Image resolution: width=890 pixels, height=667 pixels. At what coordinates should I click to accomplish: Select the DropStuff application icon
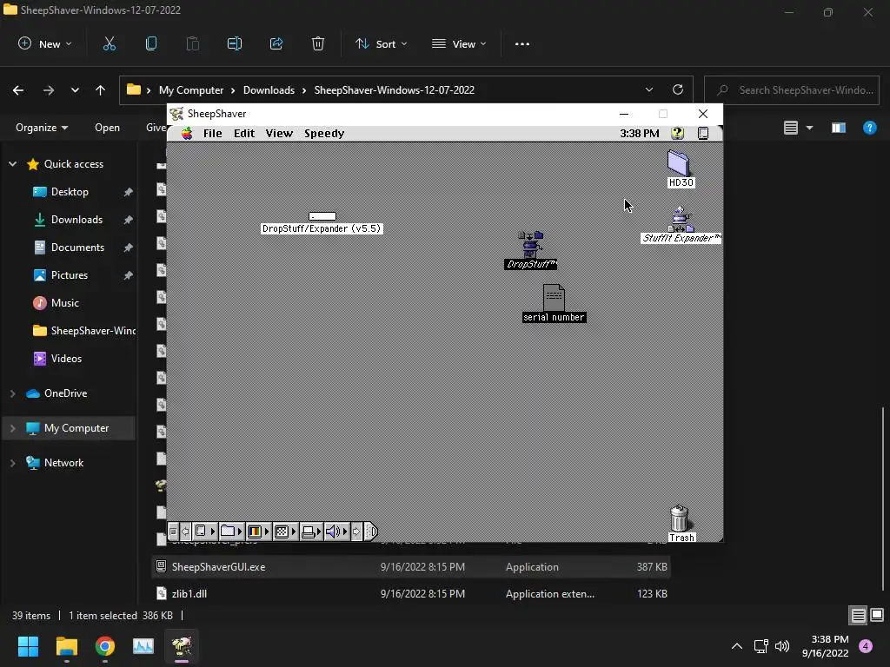click(530, 249)
